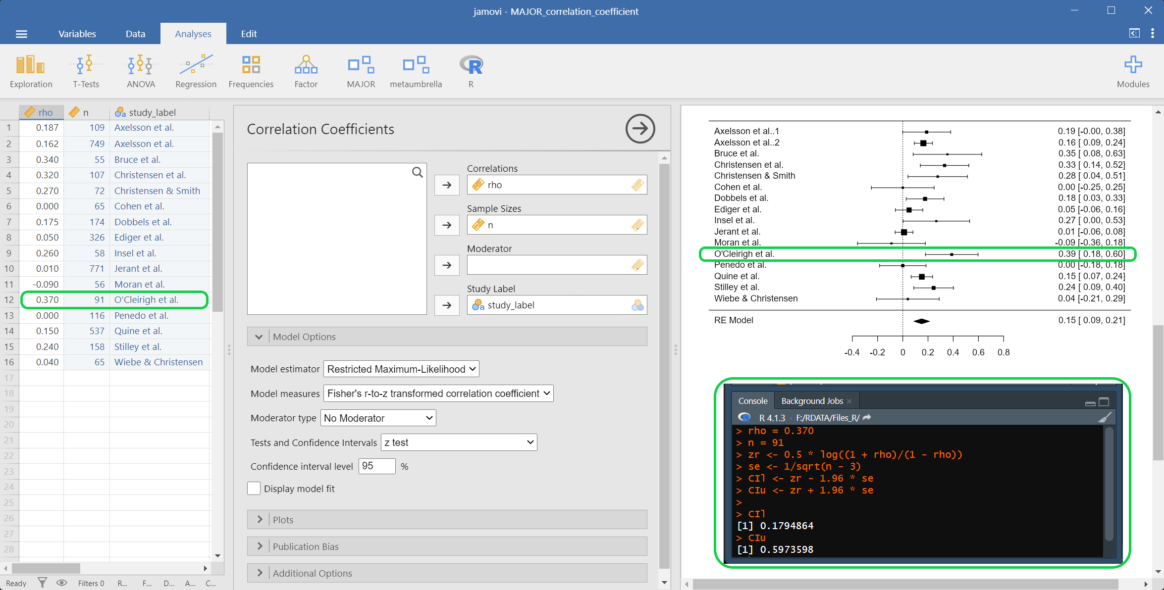Viewport: 1164px width, 590px height.
Task: Open the Model measures dropdown
Action: [438, 393]
